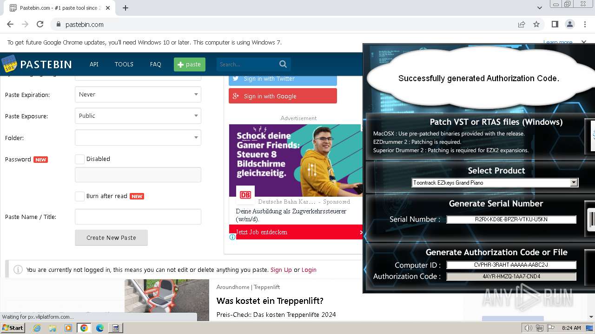Switch to Chrome in taskbar
The height and width of the screenshot is (334, 595).
pos(84,328)
